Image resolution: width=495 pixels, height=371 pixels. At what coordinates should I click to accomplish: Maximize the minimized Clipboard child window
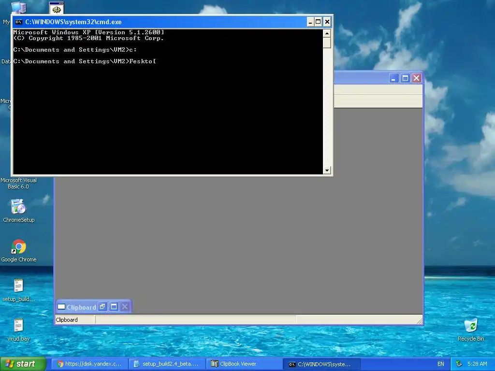[114, 307]
